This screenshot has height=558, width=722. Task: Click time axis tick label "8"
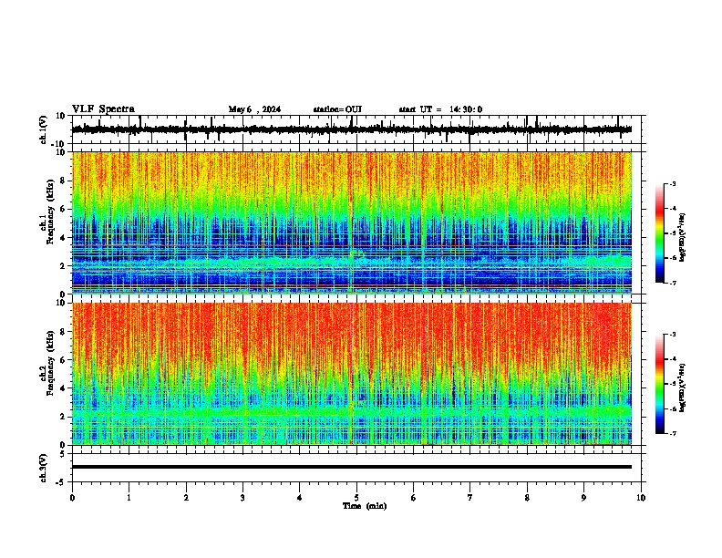(x=527, y=498)
